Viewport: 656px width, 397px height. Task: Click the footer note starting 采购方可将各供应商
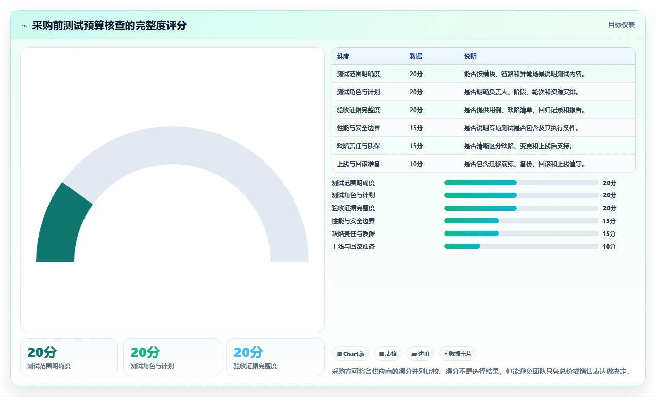click(x=481, y=371)
